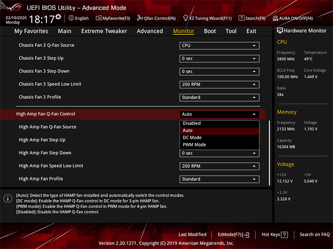Click the Memory capacity 16384 MB value
Screen dimensions: 333x249
coord(286,147)
